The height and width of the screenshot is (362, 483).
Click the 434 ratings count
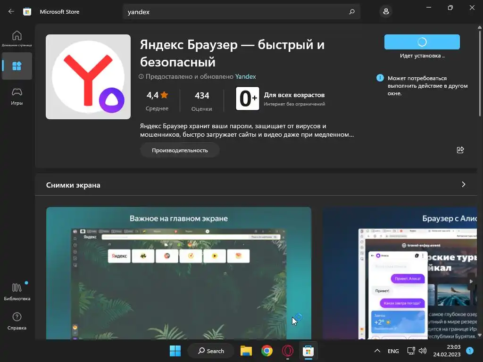pyautogui.click(x=202, y=95)
